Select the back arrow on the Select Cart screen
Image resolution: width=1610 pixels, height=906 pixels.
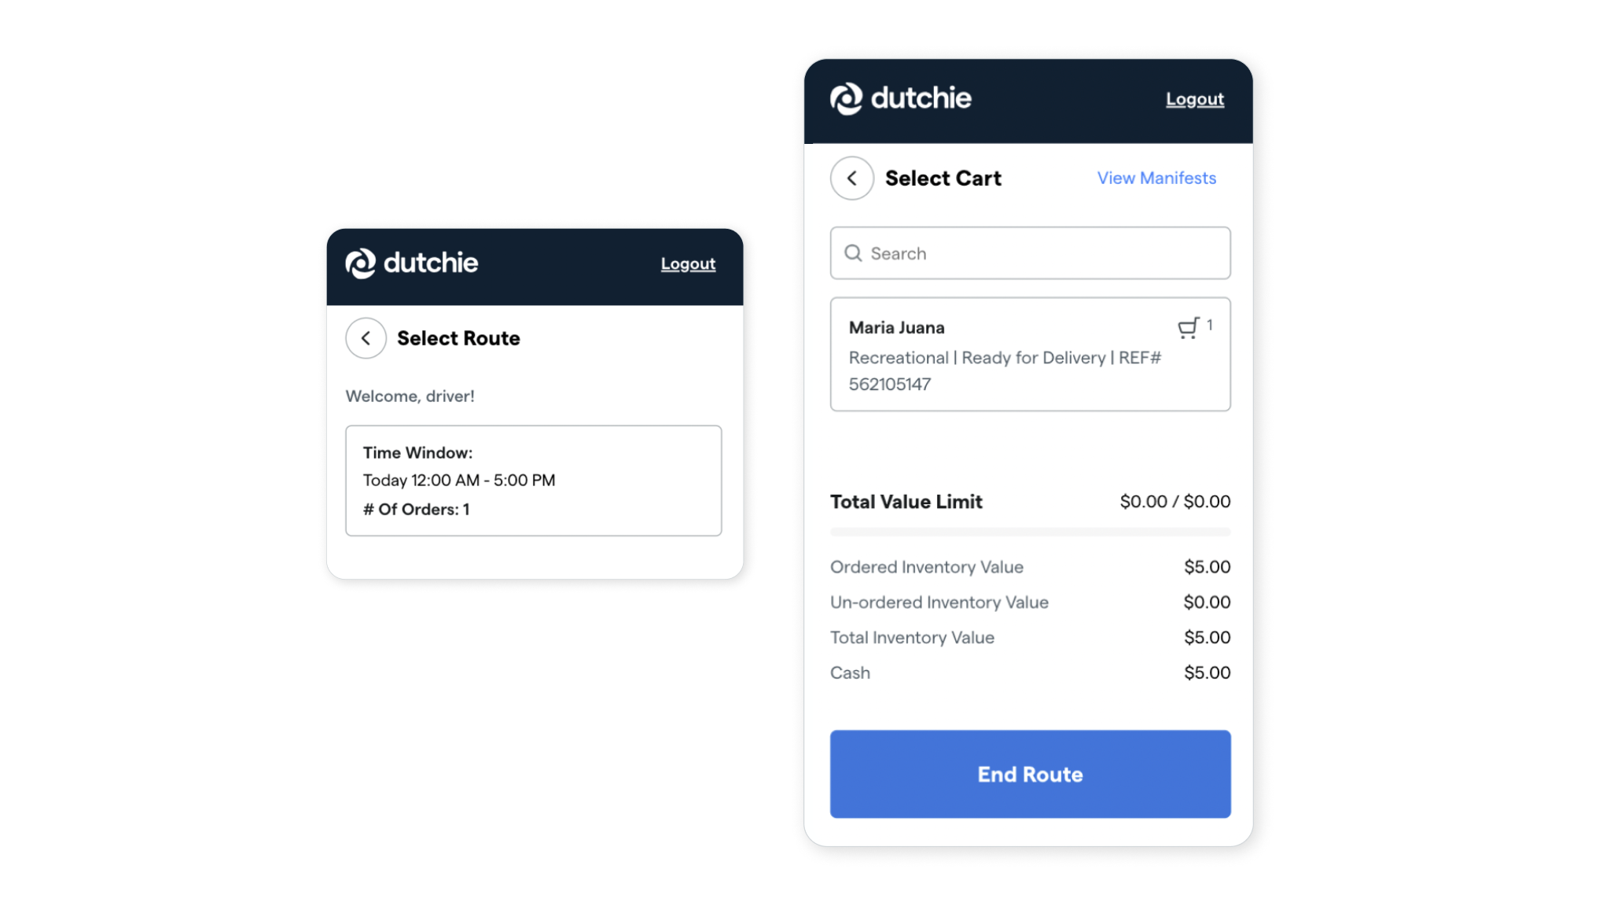click(851, 179)
